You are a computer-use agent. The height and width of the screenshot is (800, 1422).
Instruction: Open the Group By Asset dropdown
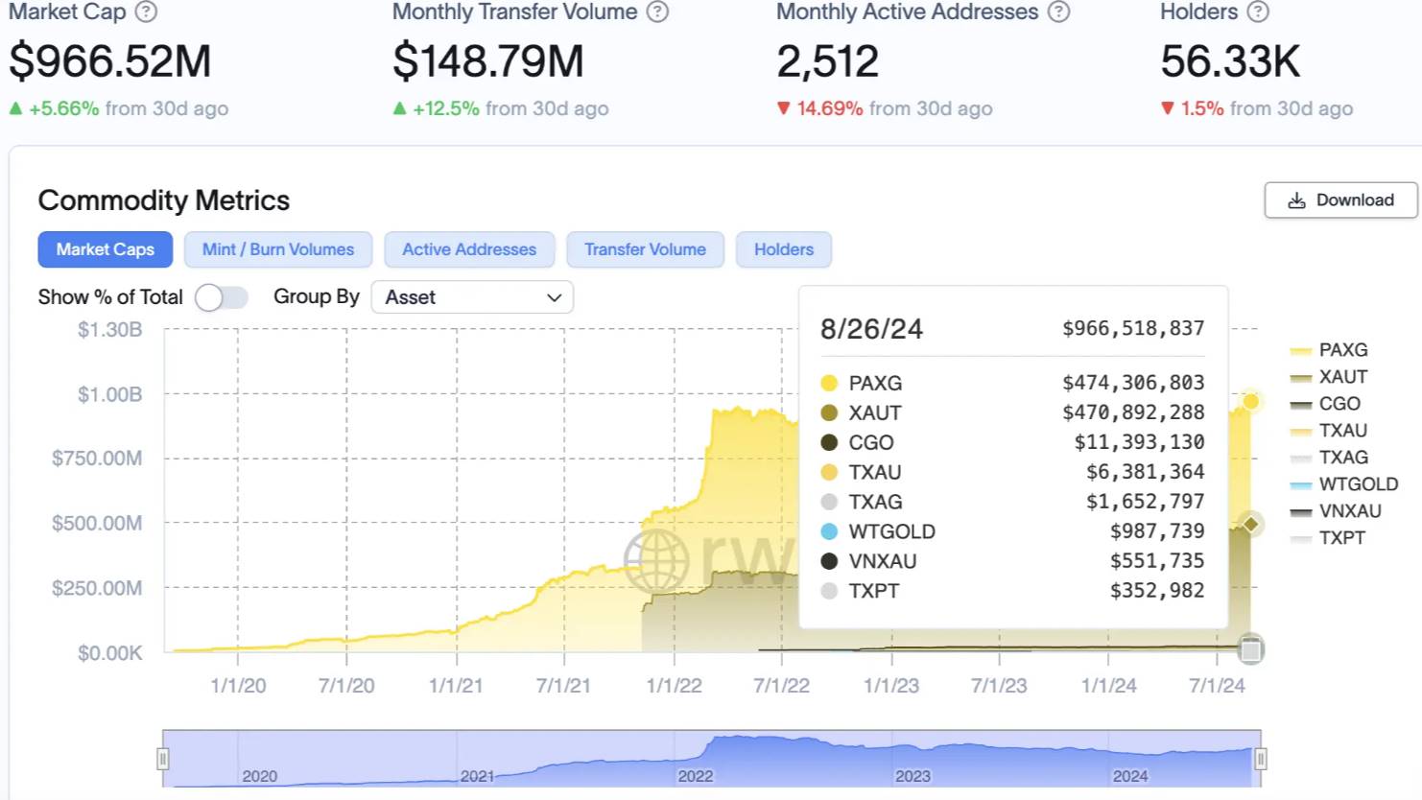(471, 297)
